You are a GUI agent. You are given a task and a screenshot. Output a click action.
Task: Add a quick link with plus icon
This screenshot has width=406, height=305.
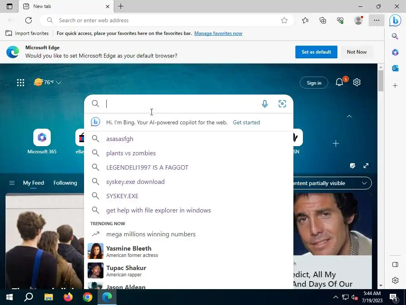coord(336,143)
